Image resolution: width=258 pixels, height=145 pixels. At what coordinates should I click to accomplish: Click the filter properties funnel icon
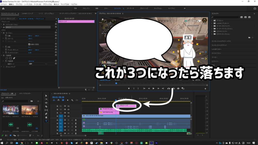[x=86, y=90]
